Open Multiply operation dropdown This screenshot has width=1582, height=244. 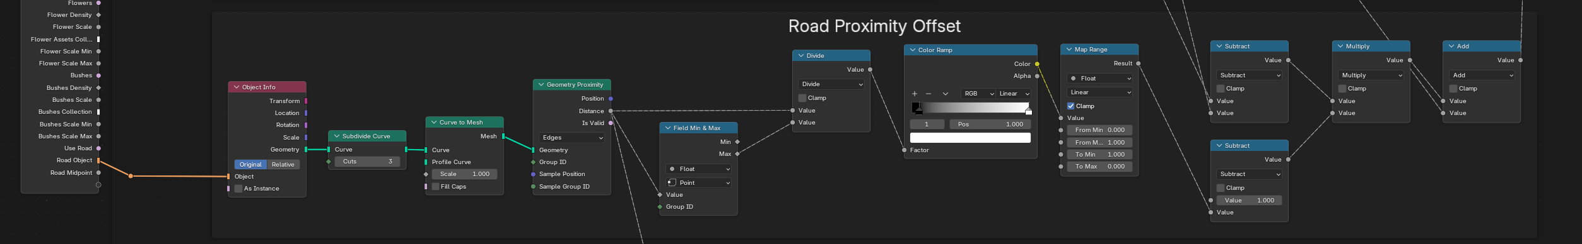tap(1371, 75)
